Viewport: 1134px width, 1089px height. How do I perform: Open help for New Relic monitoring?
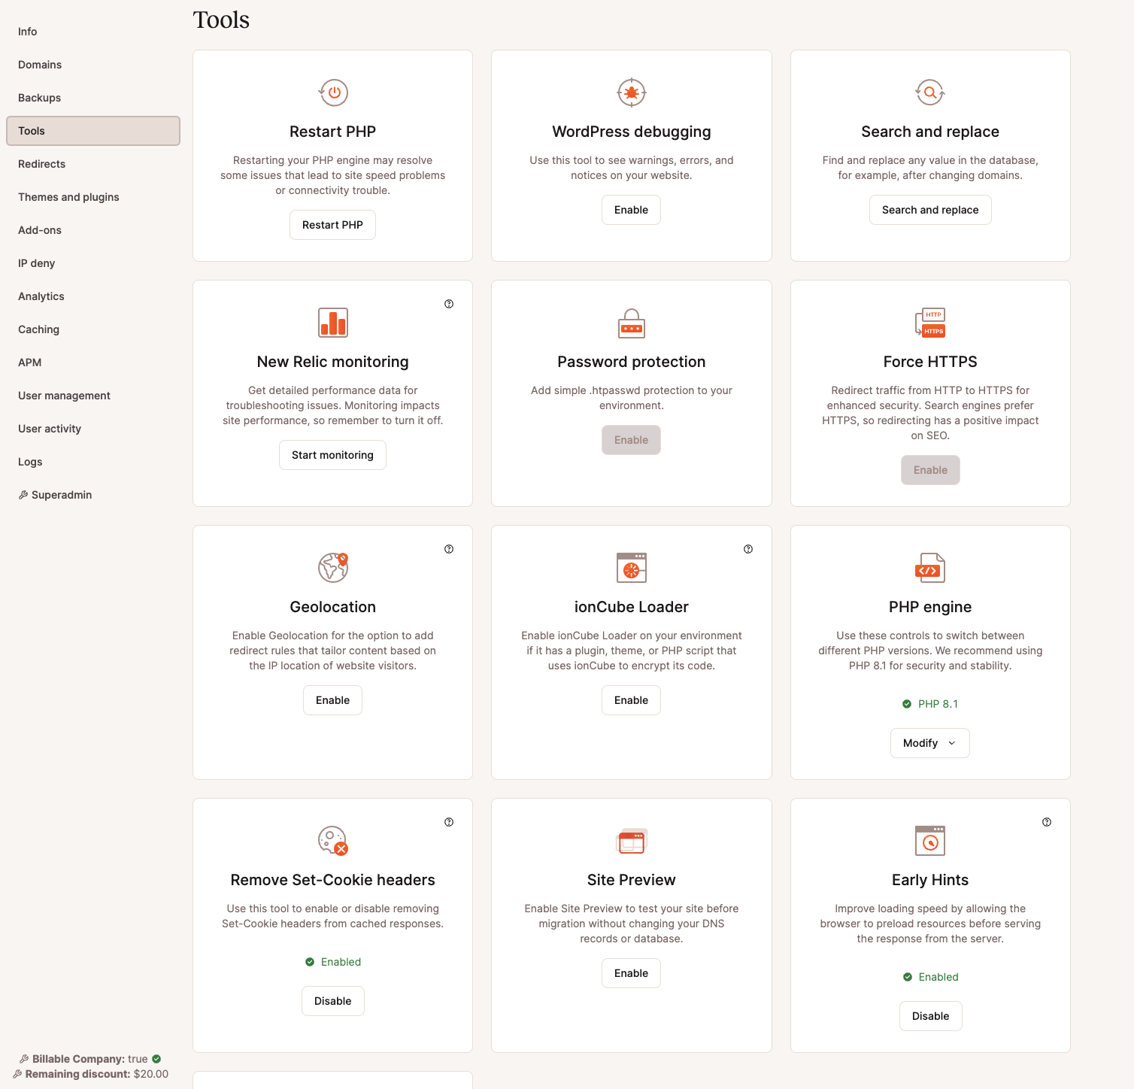pos(449,304)
